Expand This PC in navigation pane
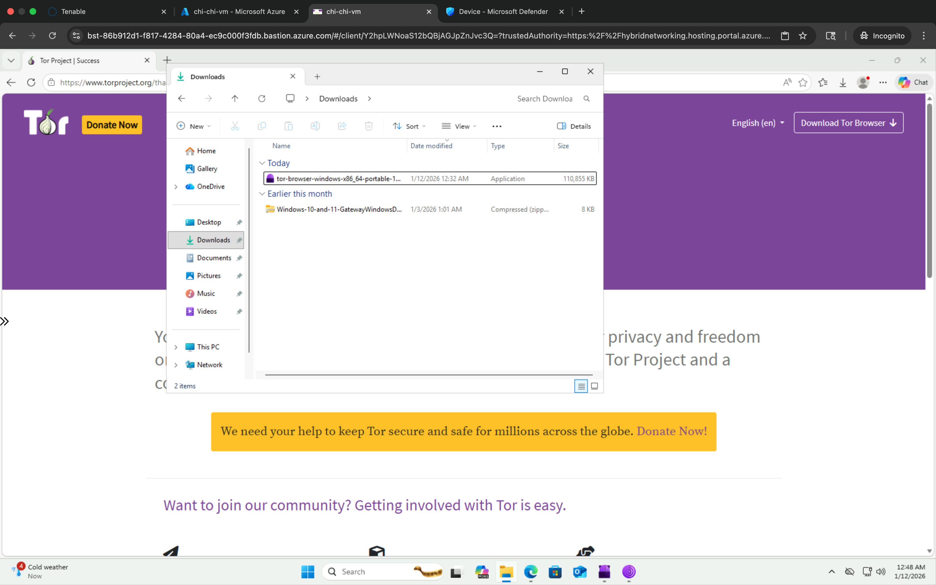Viewport: 936px width, 585px height. (x=176, y=347)
